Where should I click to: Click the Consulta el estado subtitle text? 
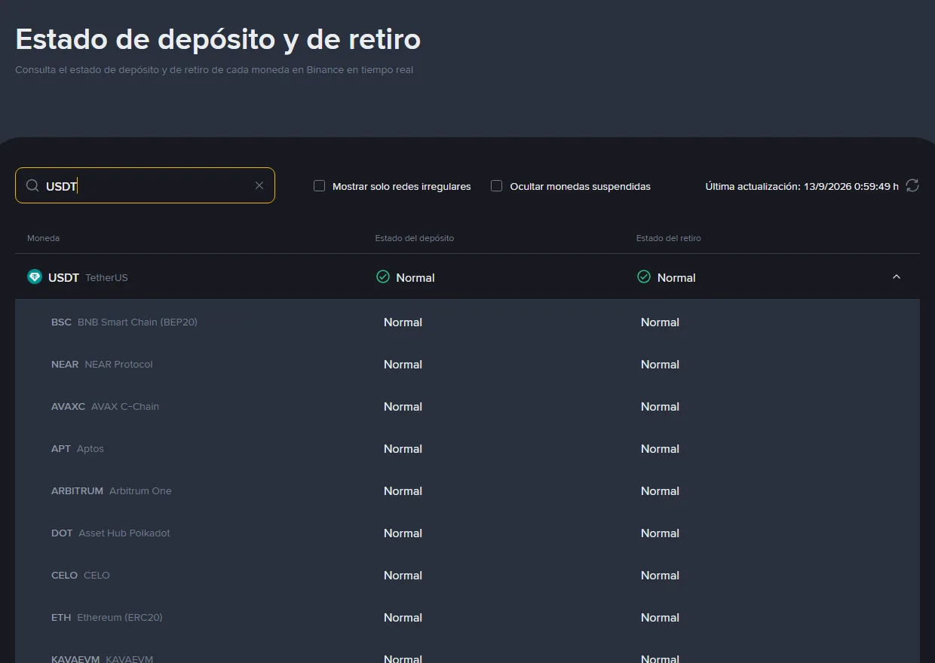tap(214, 70)
